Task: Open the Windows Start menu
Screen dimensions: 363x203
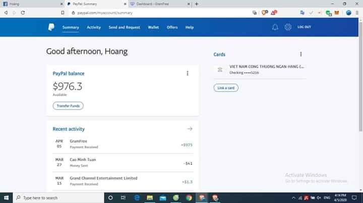Action: click(x=6, y=198)
